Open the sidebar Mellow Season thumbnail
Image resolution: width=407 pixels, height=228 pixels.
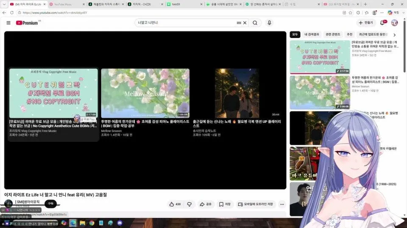pos(320,92)
